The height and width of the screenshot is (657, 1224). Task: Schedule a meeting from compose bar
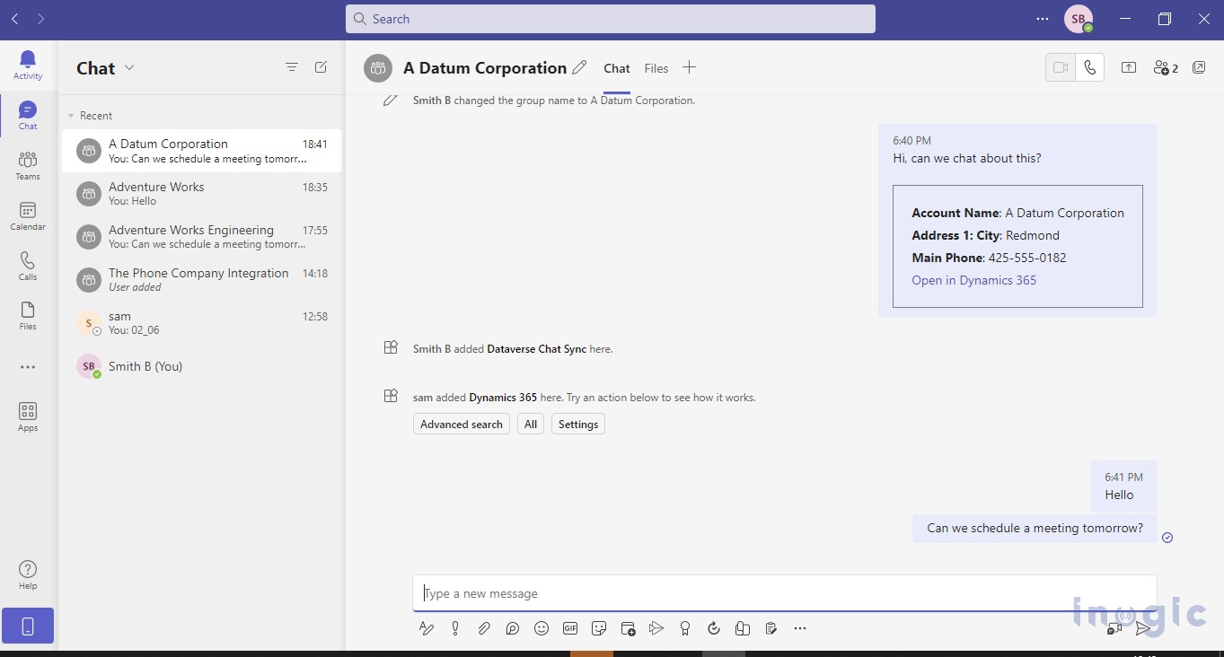pyautogui.click(x=628, y=628)
